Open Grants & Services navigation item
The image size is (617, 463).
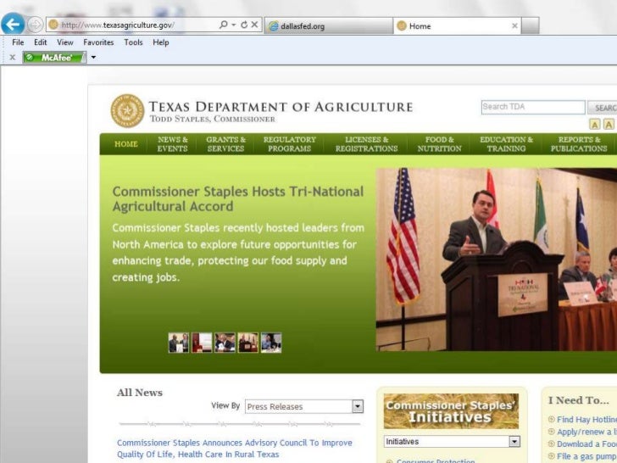click(225, 144)
